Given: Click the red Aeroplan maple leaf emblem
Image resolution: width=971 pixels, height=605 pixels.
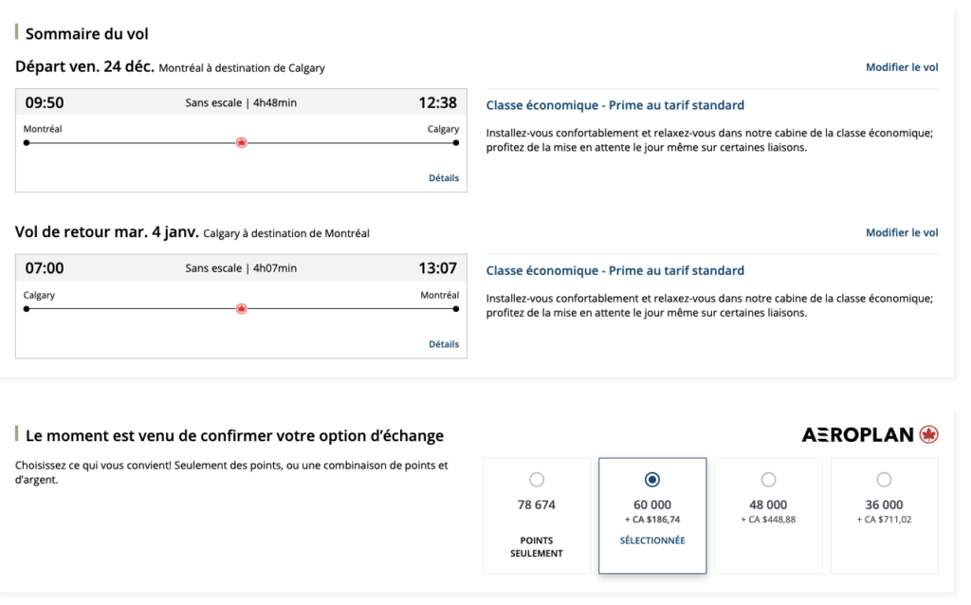Looking at the screenshot, I should (928, 435).
